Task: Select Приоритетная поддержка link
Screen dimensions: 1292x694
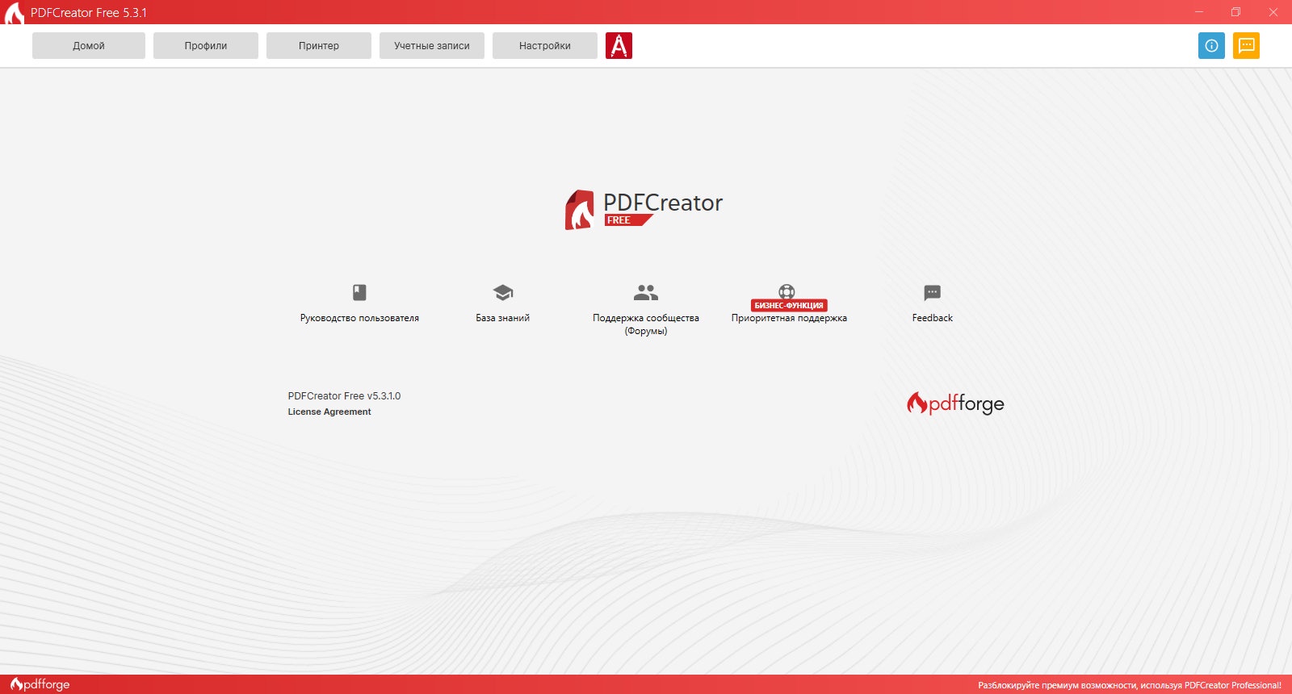Action: coord(789,318)
